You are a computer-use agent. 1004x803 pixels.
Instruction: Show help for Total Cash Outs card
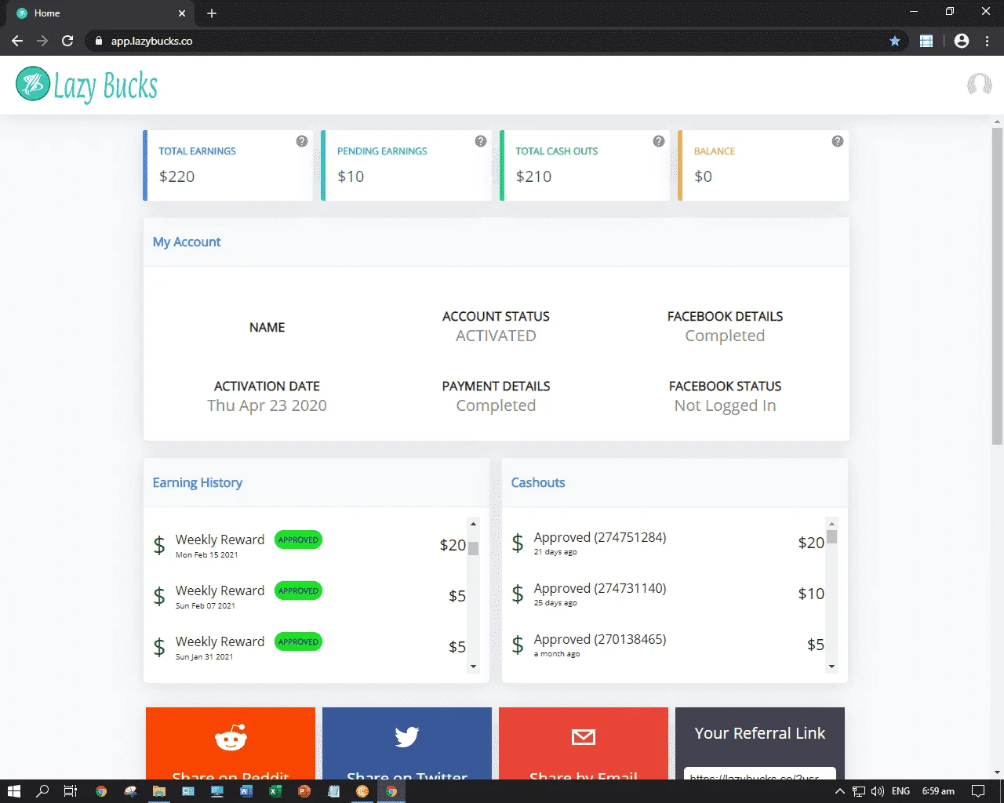point(659,141)
